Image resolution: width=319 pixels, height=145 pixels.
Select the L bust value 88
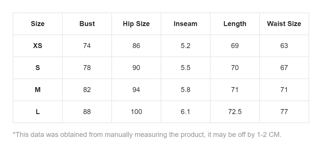point(87,112)
